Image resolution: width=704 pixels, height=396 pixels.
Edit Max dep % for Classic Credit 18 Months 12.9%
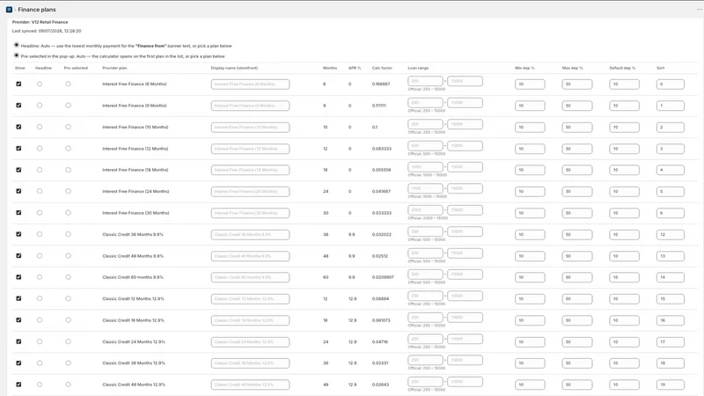pyautogui.click(x=577, y=320)
